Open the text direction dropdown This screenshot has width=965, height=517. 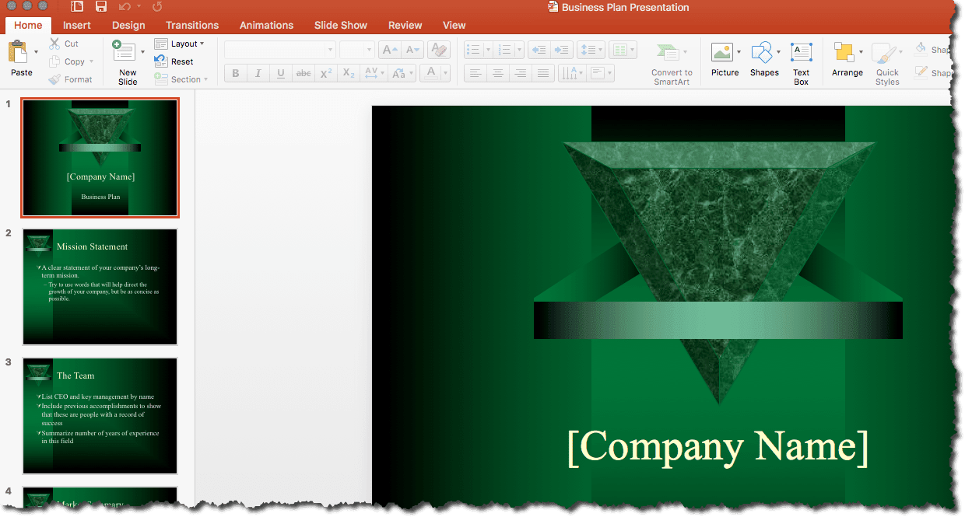coord(571,73)
